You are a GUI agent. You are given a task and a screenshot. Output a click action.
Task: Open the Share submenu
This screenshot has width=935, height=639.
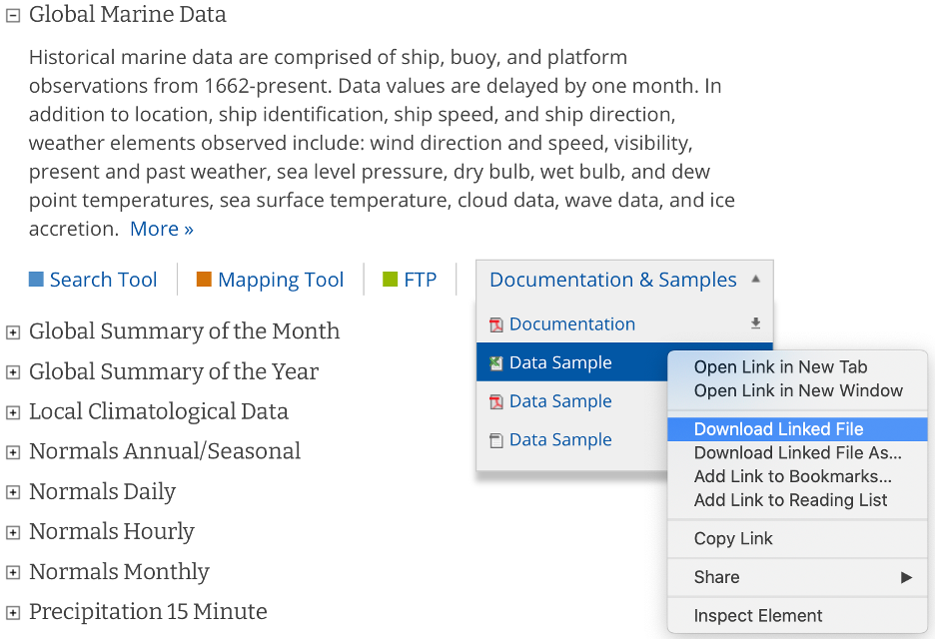coord(797,577)
